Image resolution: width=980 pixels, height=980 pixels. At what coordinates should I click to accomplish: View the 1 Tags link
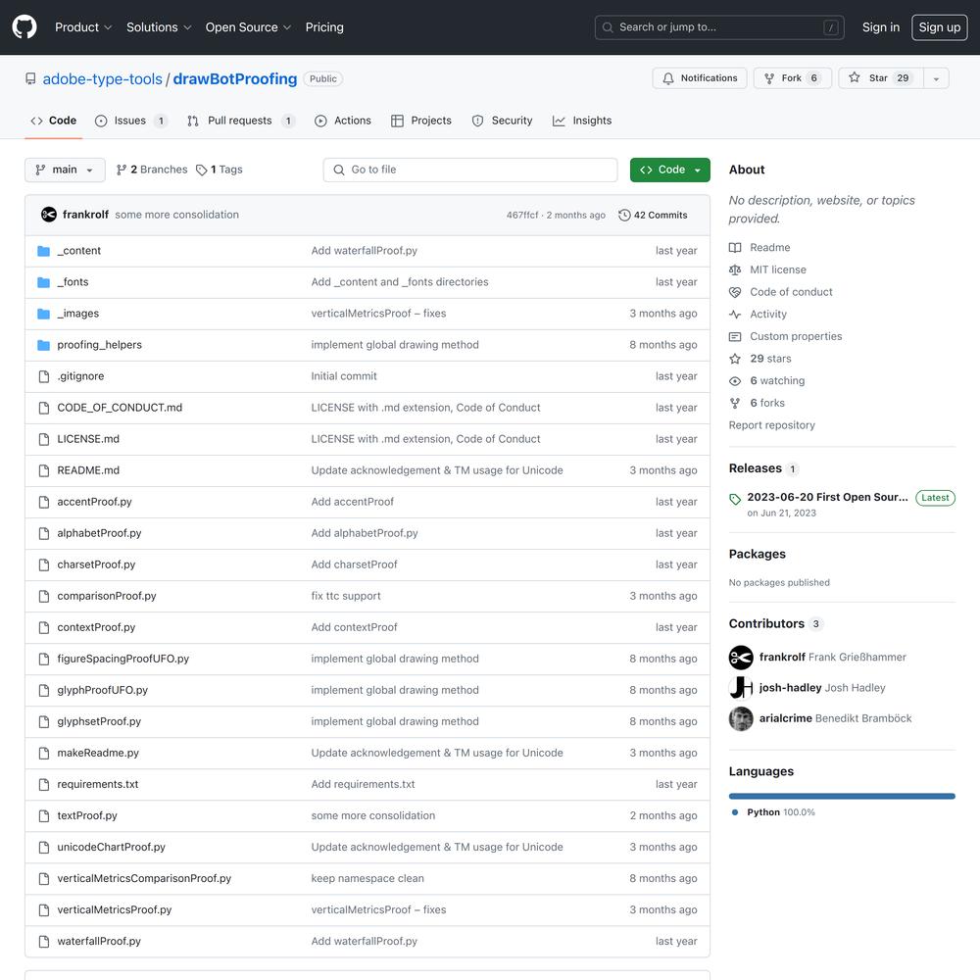(220, 170)
